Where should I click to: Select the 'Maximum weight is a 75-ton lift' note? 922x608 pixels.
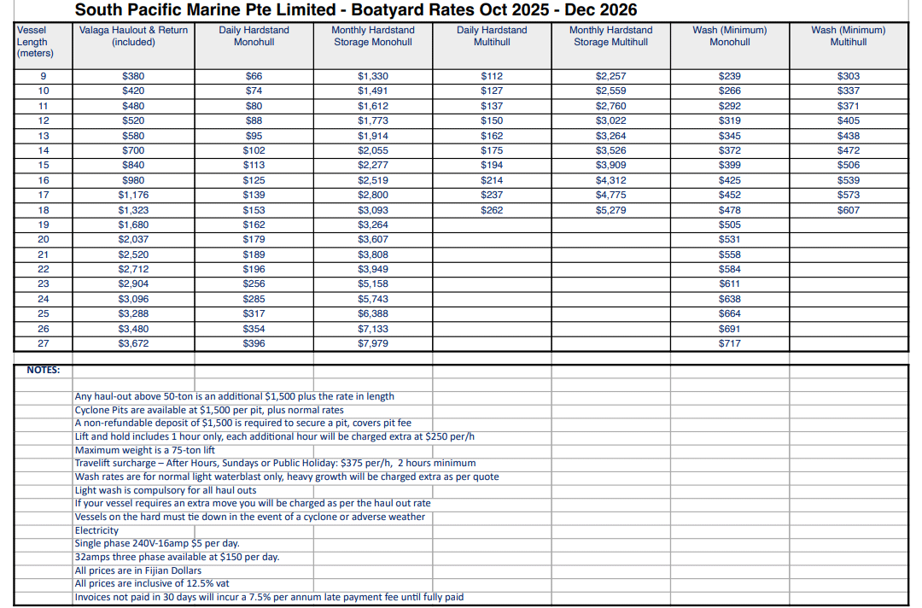(x=144, y=450)
